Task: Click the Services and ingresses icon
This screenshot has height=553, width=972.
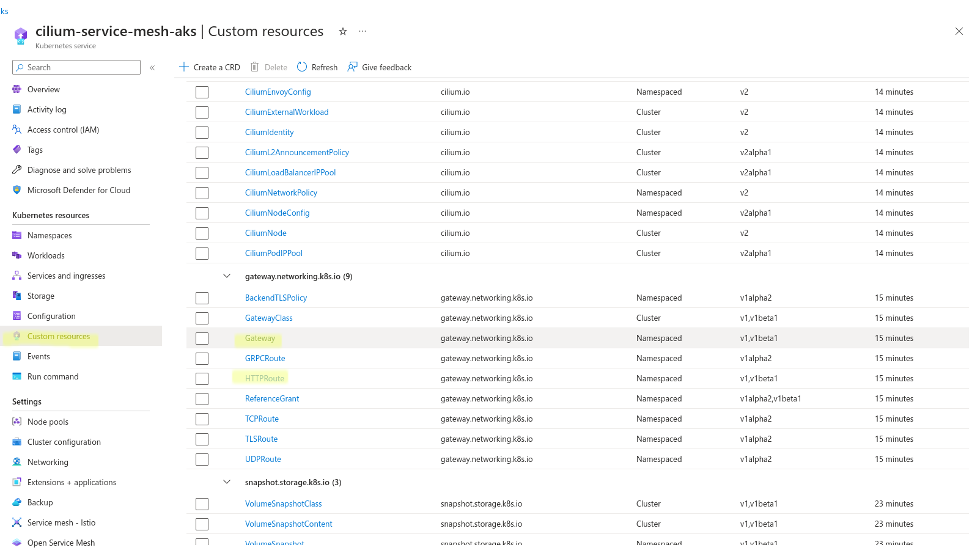Action: (x=17, y=276)
